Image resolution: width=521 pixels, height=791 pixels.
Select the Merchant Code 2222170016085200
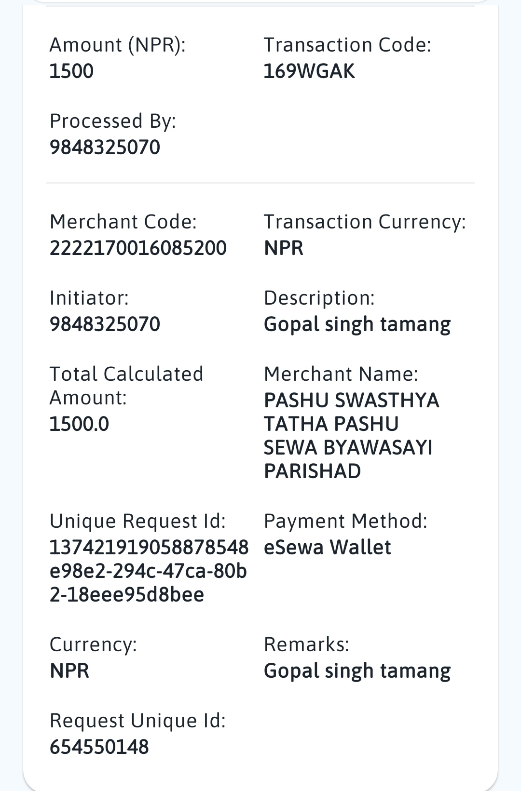138,248
